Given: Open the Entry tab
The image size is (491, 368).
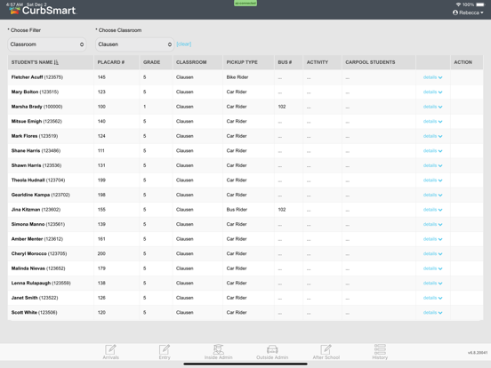Looking at the screenshot, I should pyautogui.click(x=165, y=352).
